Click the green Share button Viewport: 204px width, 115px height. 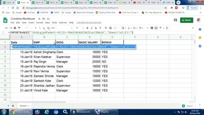pyautogui.click(x=186, y=20)
